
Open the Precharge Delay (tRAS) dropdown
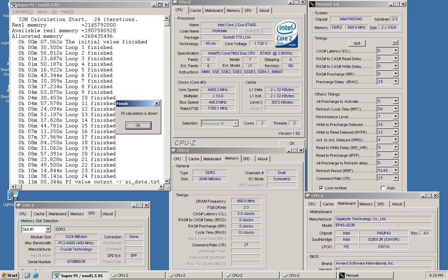(x=395, y=82)
